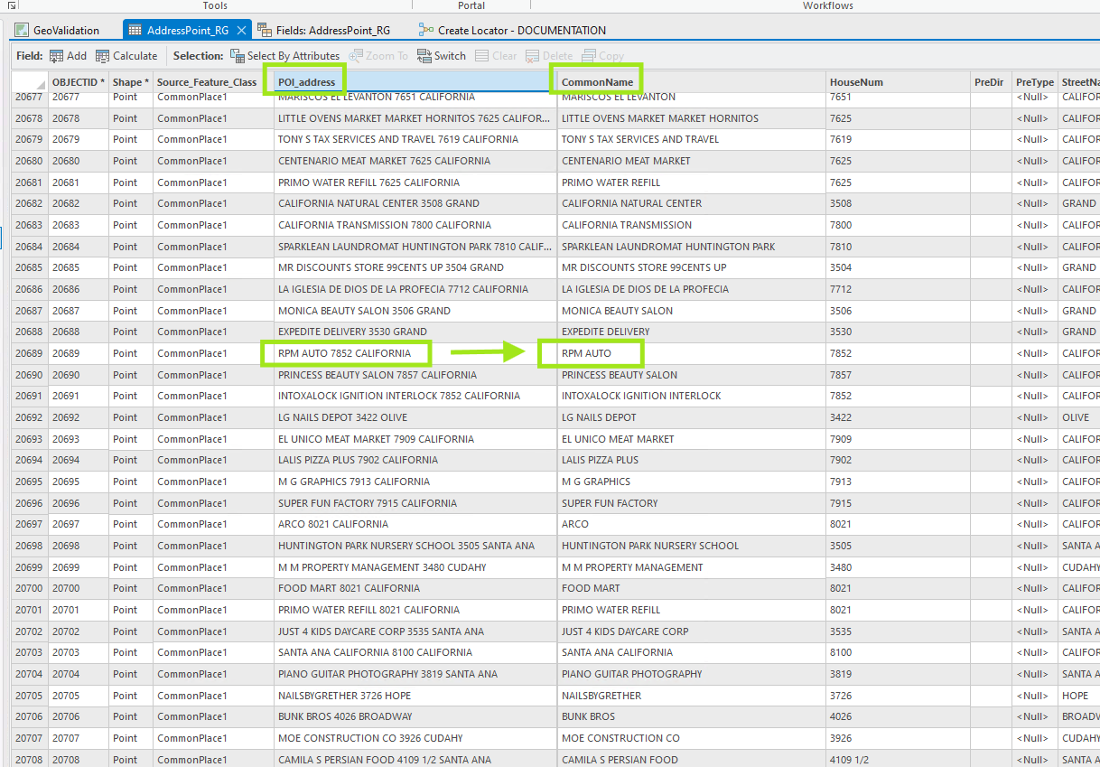1100x767 pixels.
Task: Click the Zoom To selection button
Action: point(378,55)
